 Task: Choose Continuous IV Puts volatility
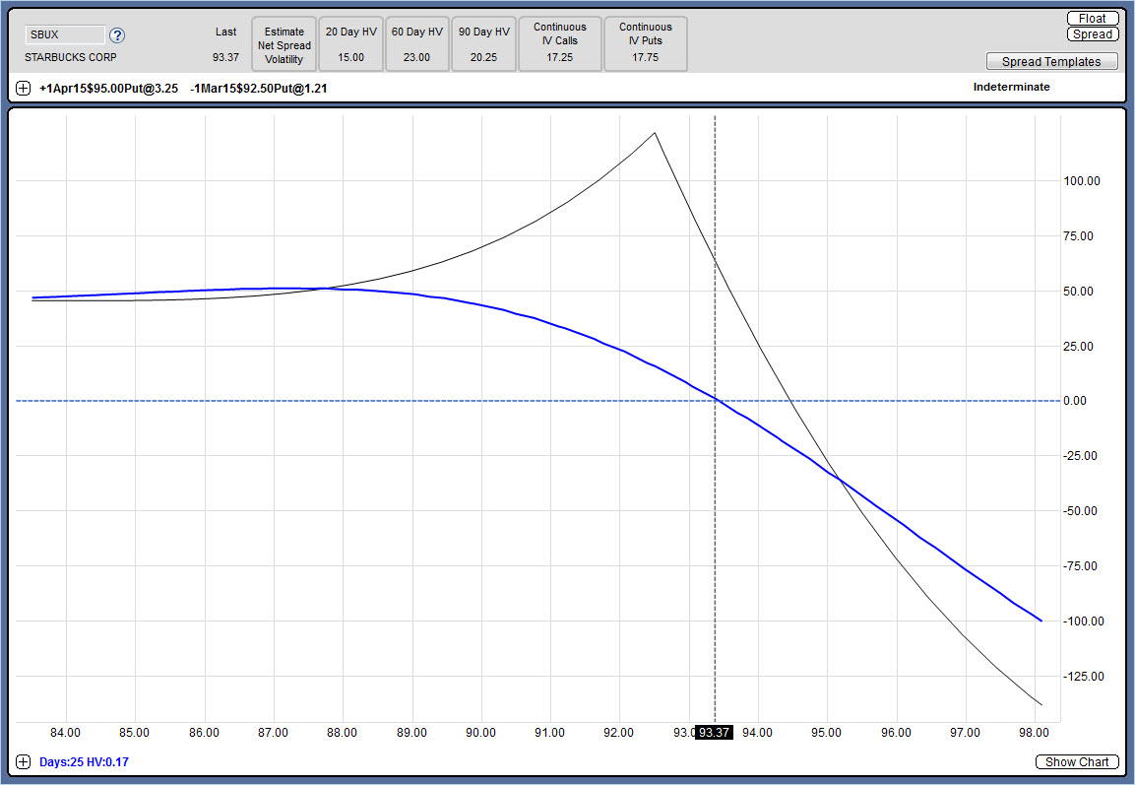pyautogui.click(x=645, y=44)
